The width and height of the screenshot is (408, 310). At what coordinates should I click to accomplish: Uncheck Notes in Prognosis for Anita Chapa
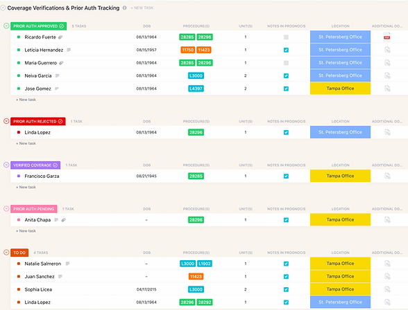286,220
